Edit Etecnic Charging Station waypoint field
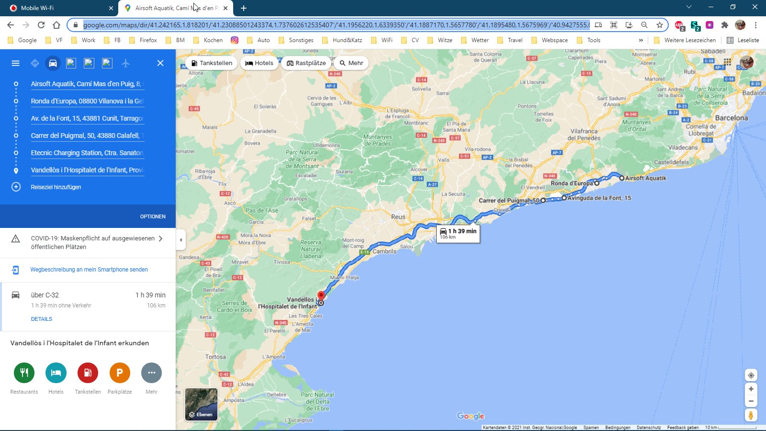 88,153
